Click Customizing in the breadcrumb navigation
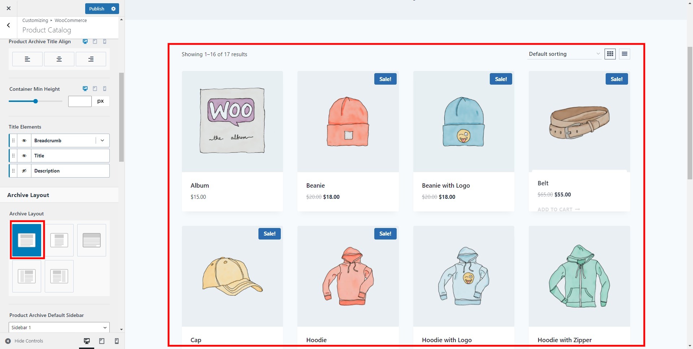The height and width of the screenshot is (349, 693). tap(35, 20)
